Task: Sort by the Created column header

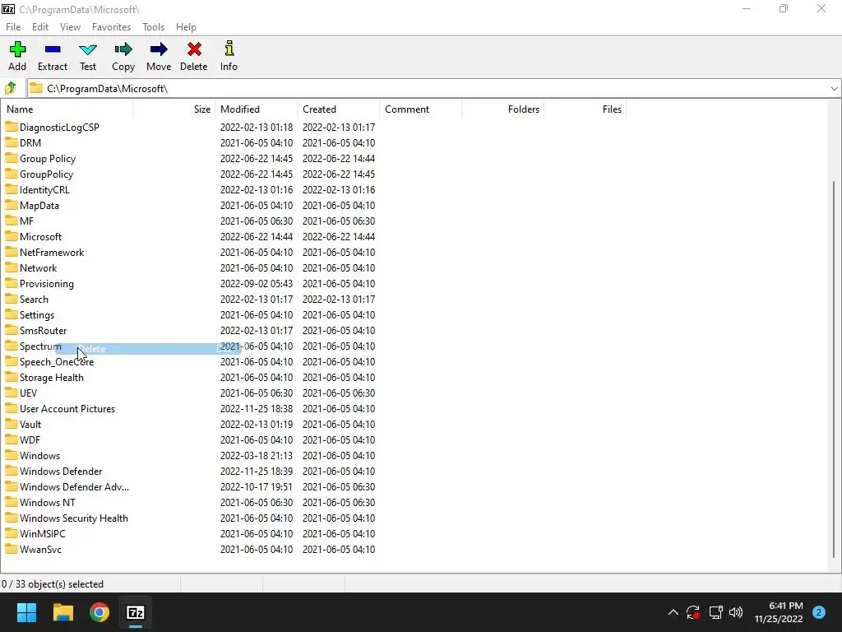Action: pos(338,109)
